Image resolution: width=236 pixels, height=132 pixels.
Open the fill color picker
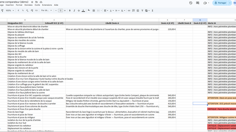coord(89,11)
